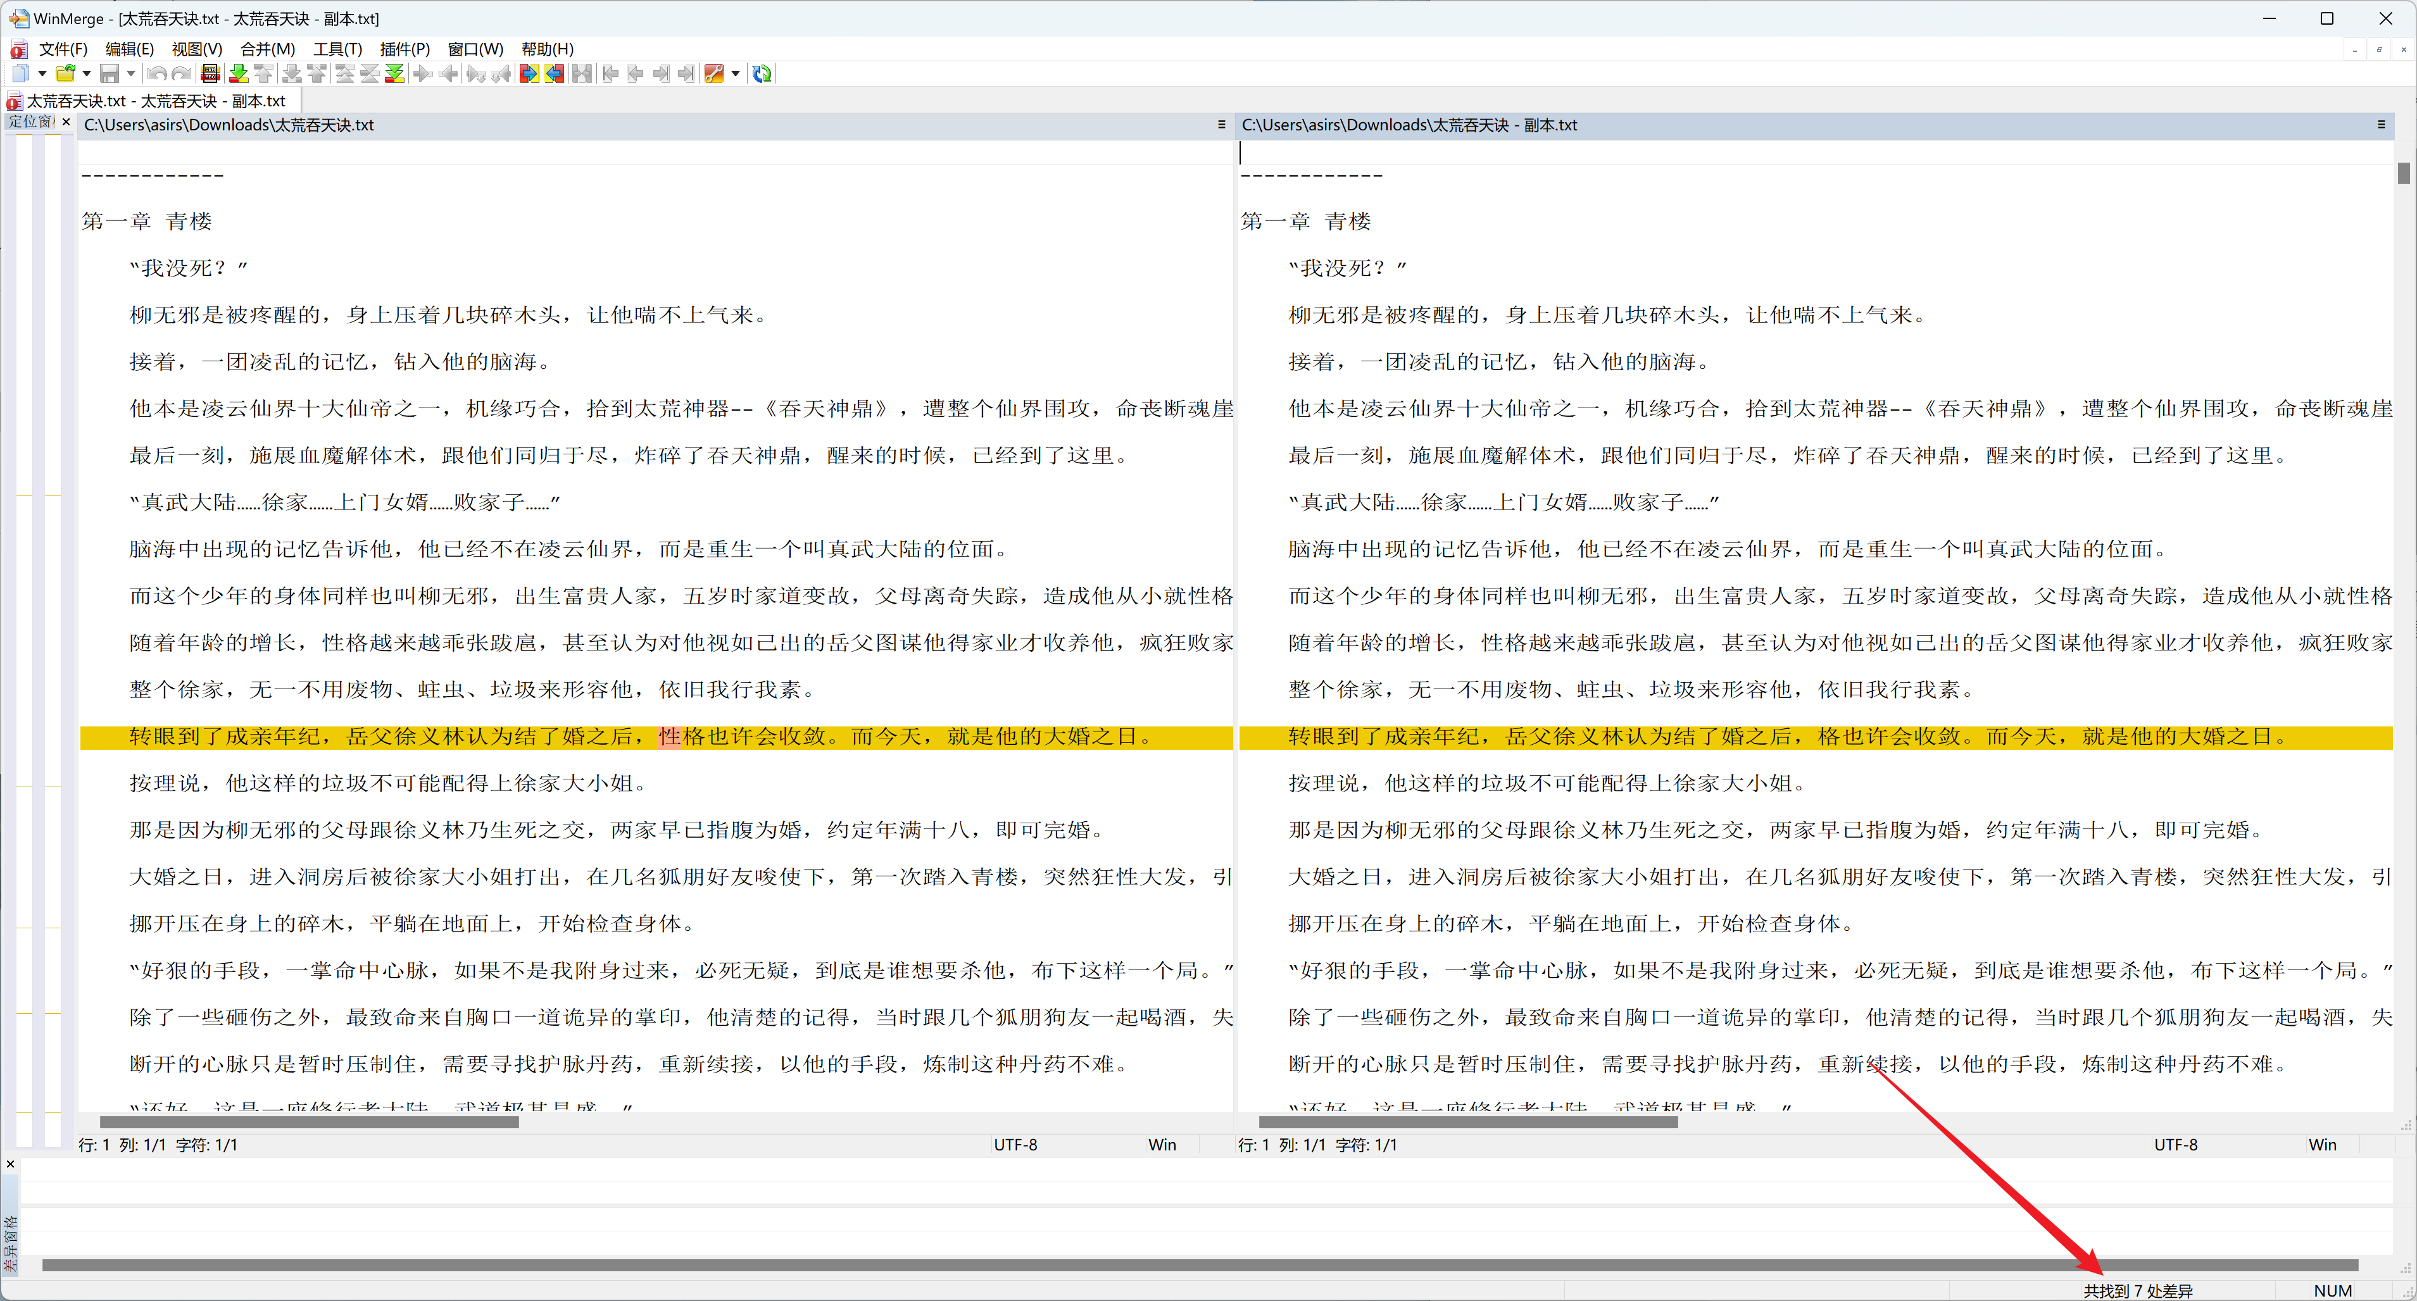Click right pane 行: 1 列: 1/1 position status

click(1317, 1144)
